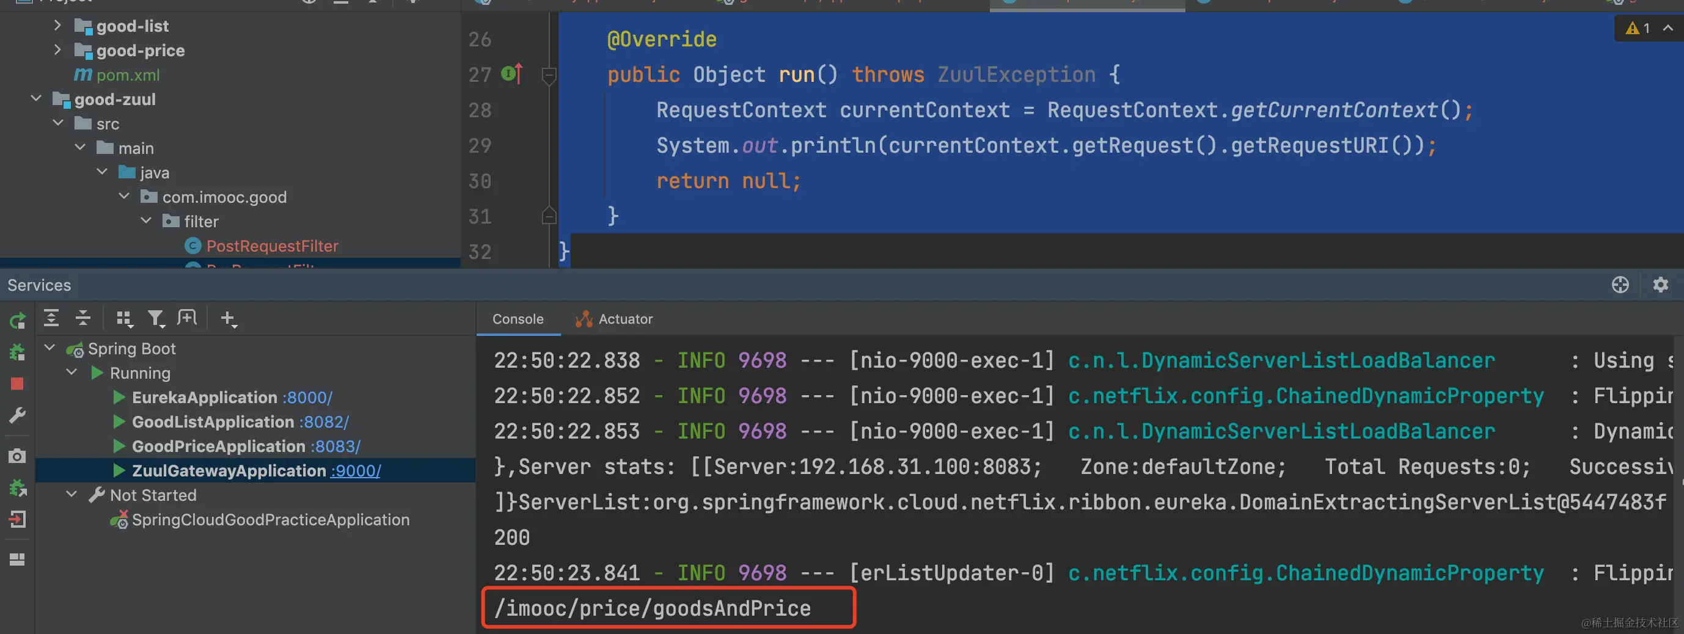Click the Services panel title

[x=39, y=285]
